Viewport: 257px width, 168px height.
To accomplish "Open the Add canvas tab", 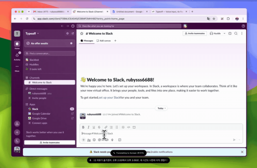I will [x=104, y=41].
